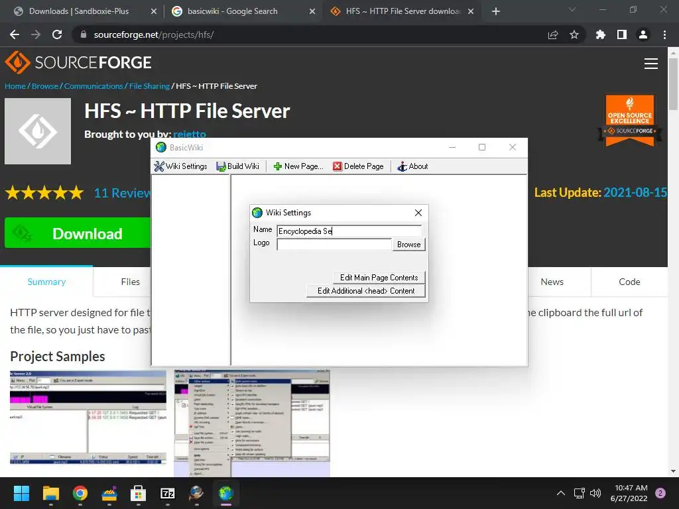Click the Communications breadcrumb link
This screenshot has width=679, height=509.
pos(93,86)
